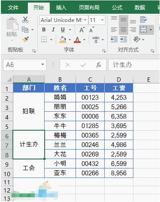Align text left

pyautogui.click(x=114, y=30)
